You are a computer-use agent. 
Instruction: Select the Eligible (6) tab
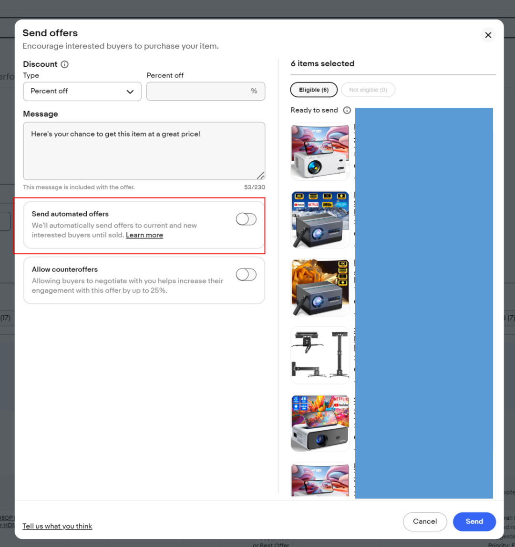pyautogui.click(x=314, y=90)
